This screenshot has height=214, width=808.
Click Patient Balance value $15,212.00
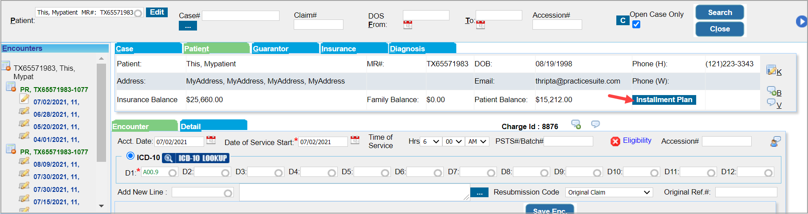[x=554, y=100]
